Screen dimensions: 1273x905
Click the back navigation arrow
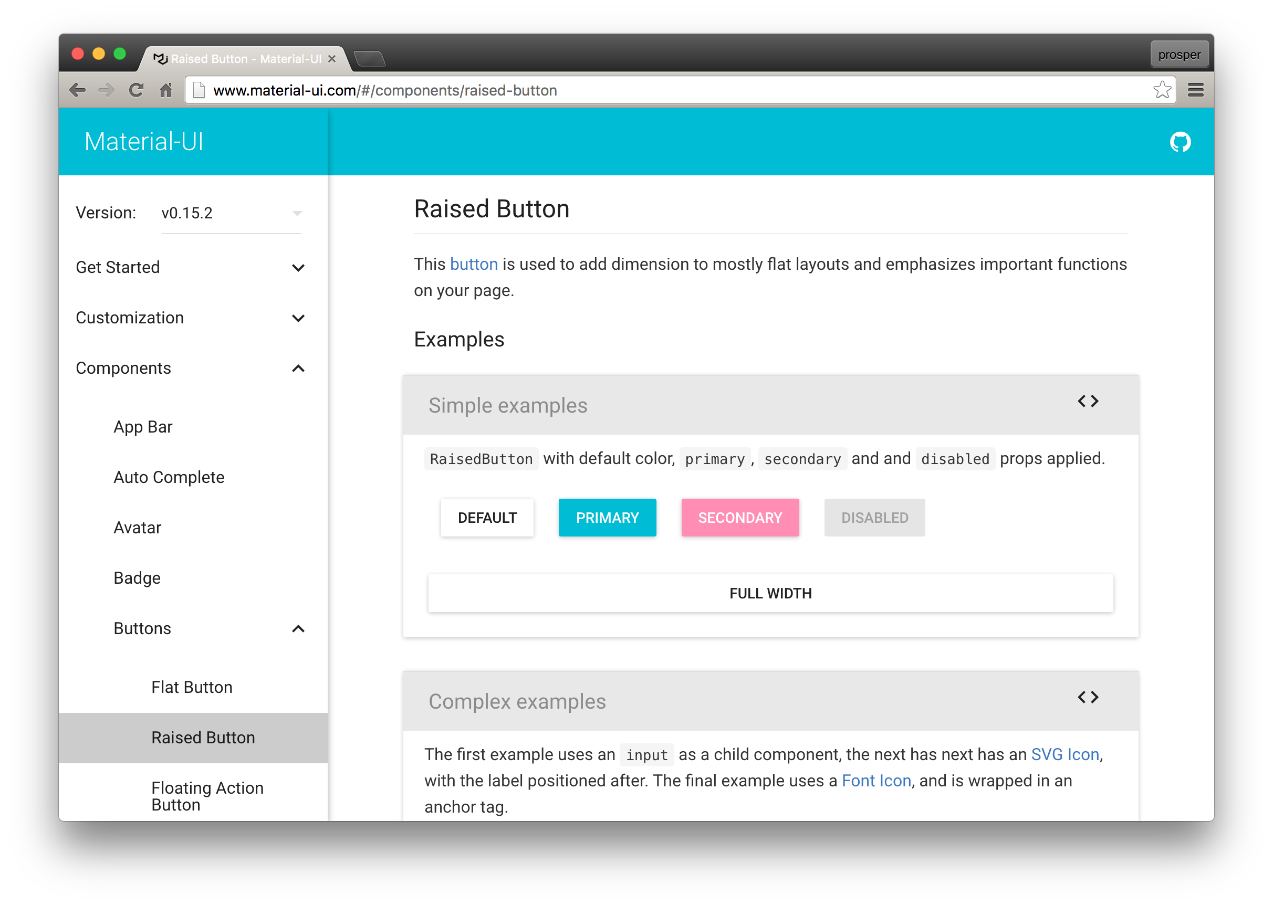pos(77,90)
